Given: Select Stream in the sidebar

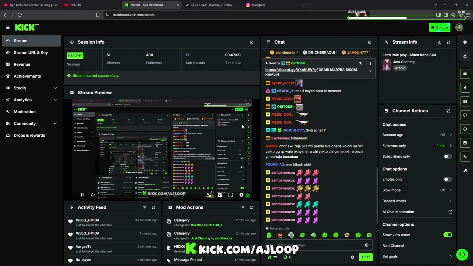Looking at the screenshot, I should (x=31, y=41).
